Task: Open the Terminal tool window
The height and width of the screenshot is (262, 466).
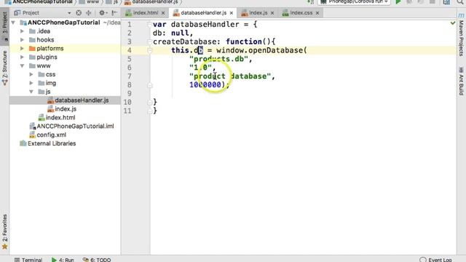Action: click(x=28, y=260)
